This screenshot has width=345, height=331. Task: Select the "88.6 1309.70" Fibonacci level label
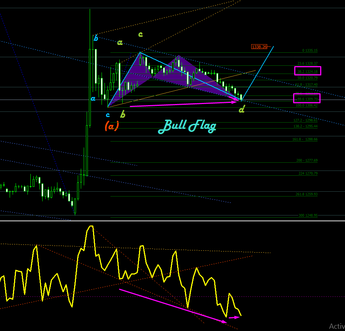pos(307,99)
